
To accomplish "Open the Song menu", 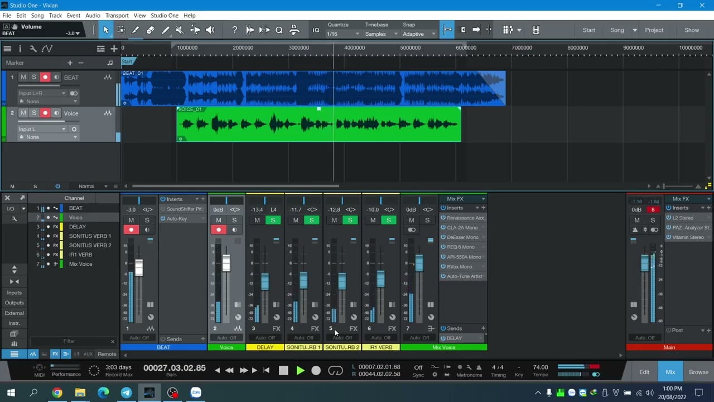I will (x=37, y=16).
